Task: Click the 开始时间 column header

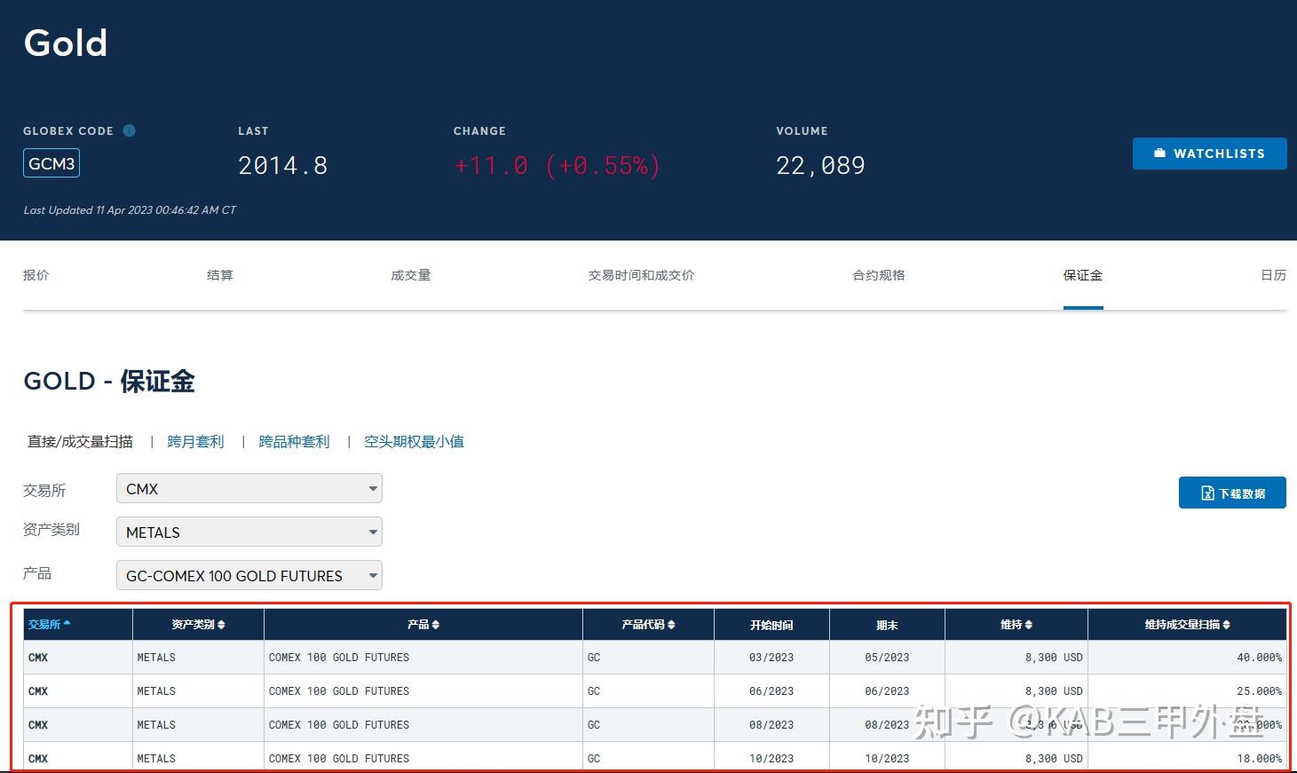Action: (x=771, y=625)
